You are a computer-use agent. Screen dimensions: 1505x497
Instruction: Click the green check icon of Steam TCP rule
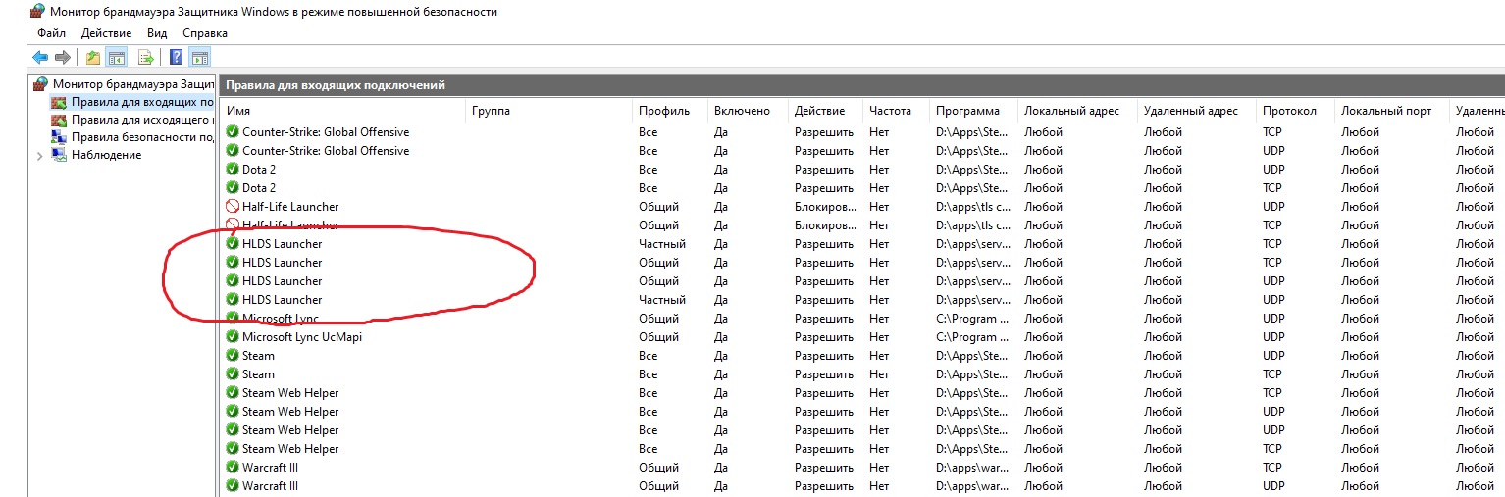[x=233, y=374]
